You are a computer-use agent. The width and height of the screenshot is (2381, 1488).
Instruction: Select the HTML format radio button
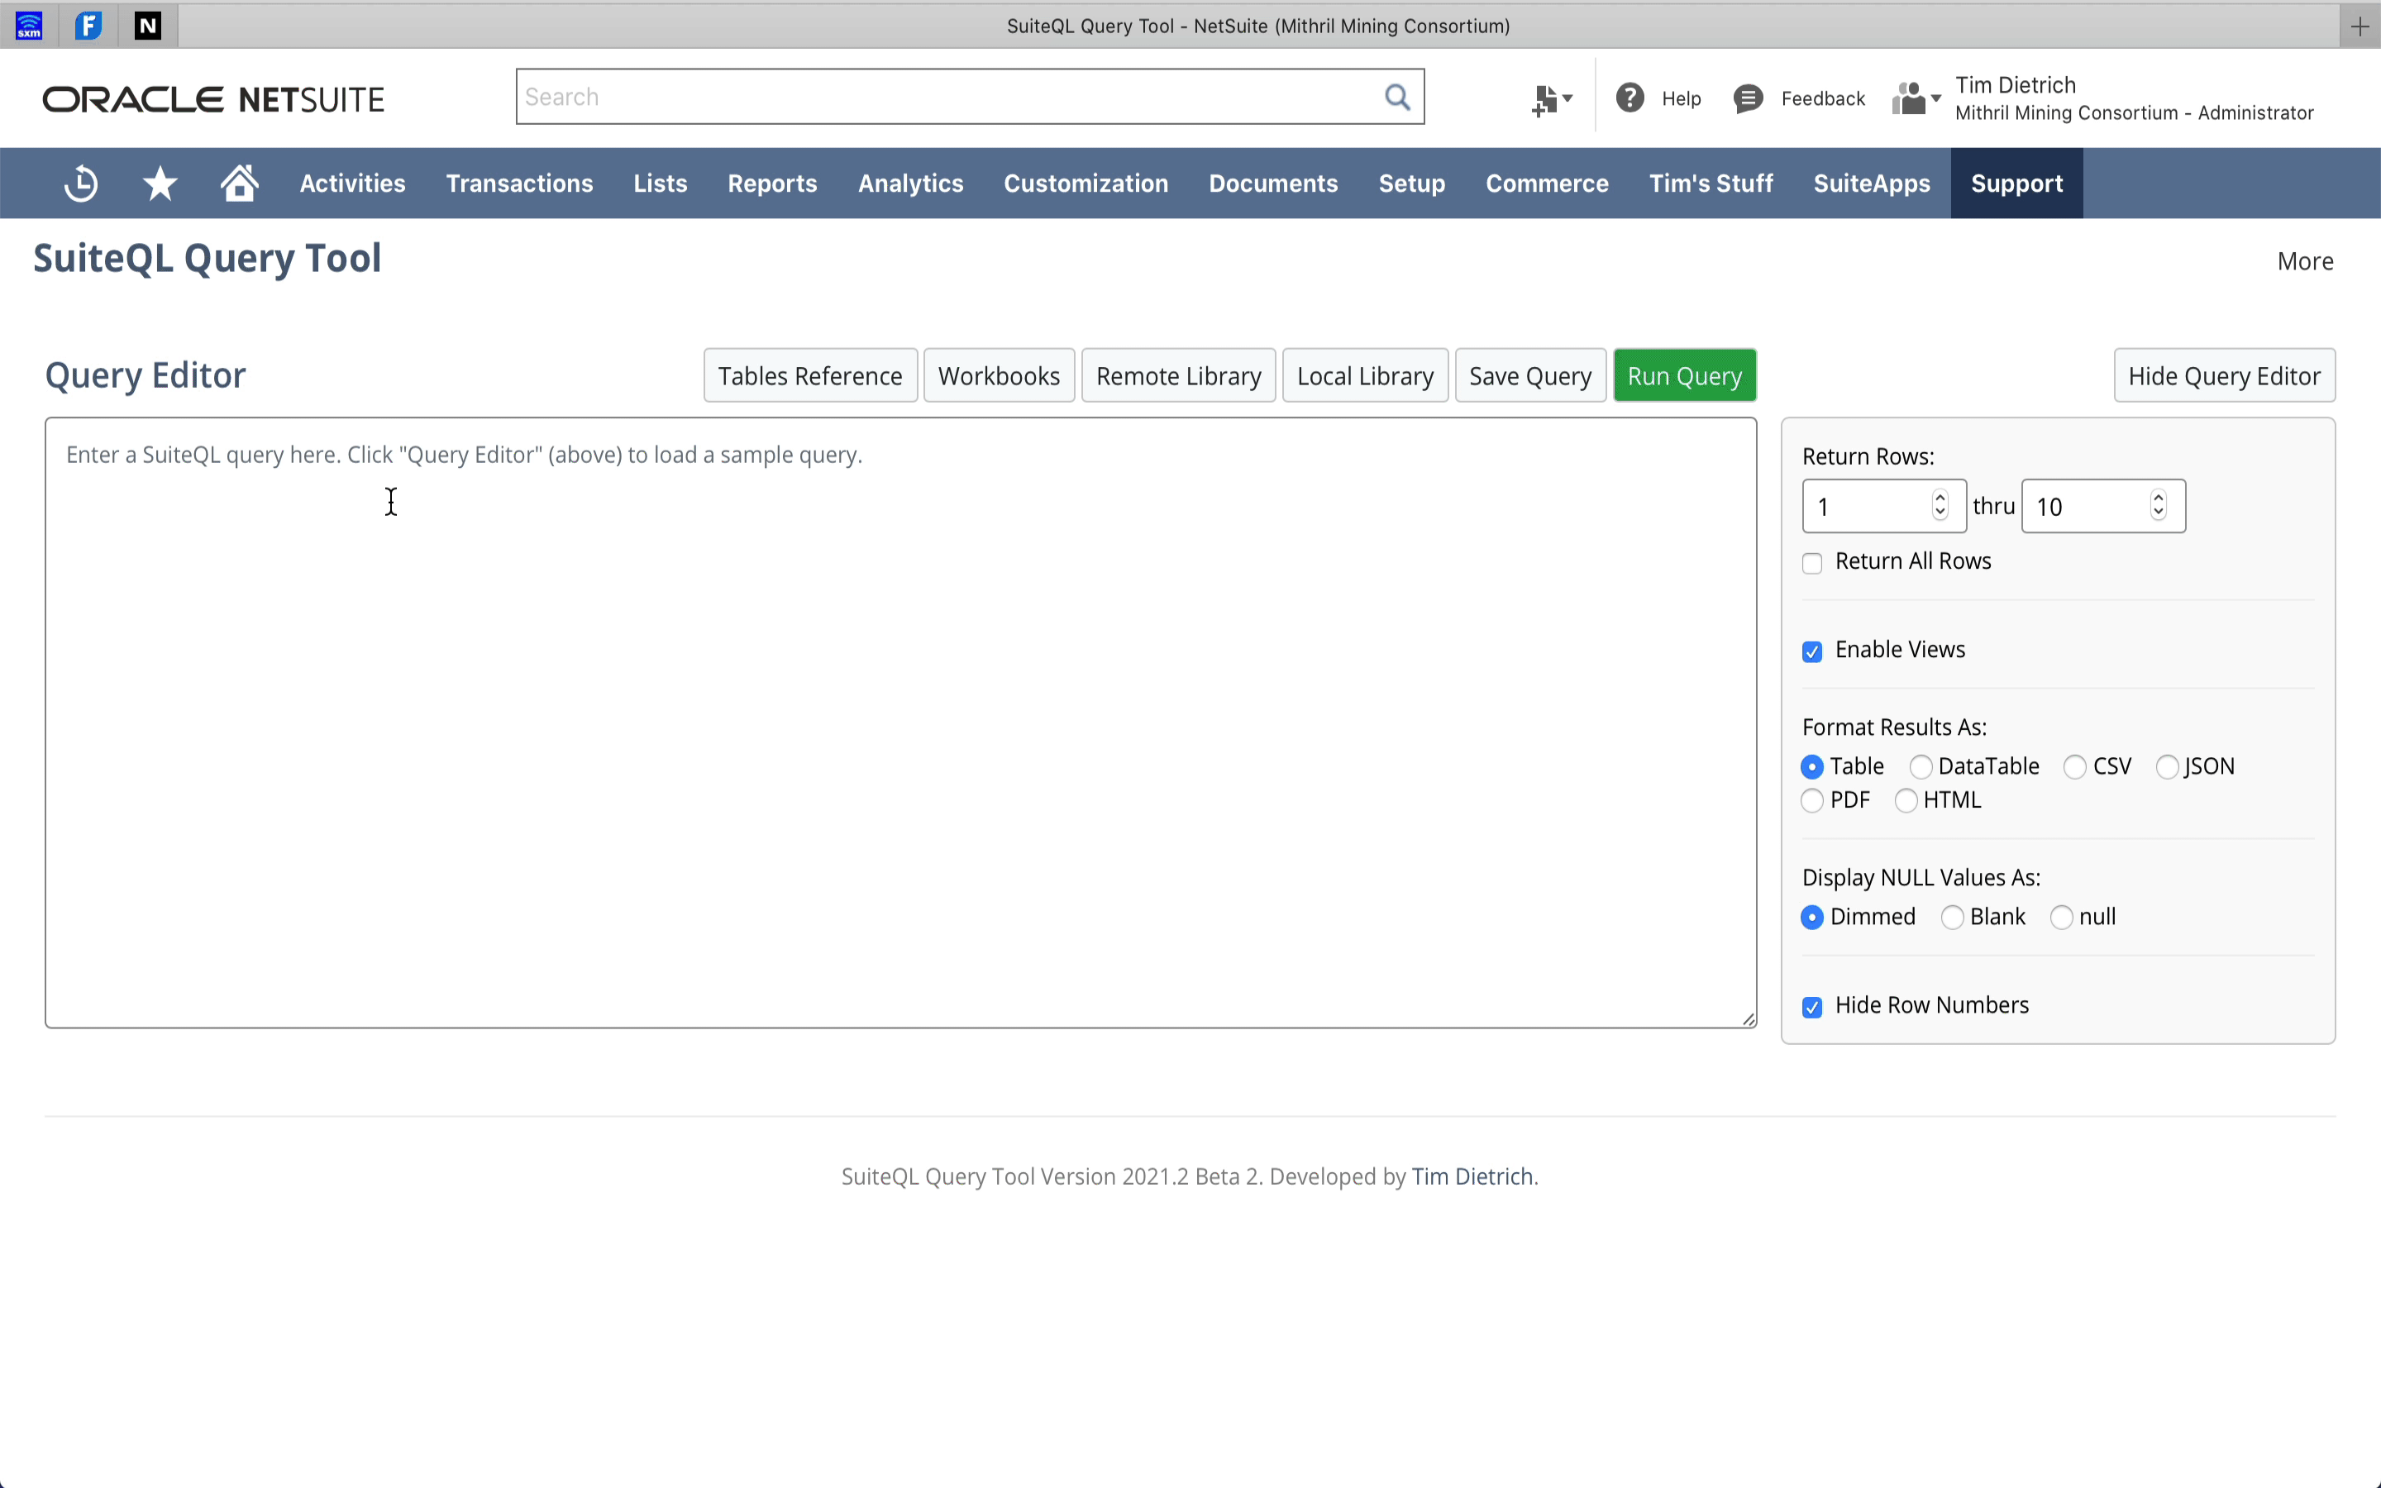click(1905, 801)
